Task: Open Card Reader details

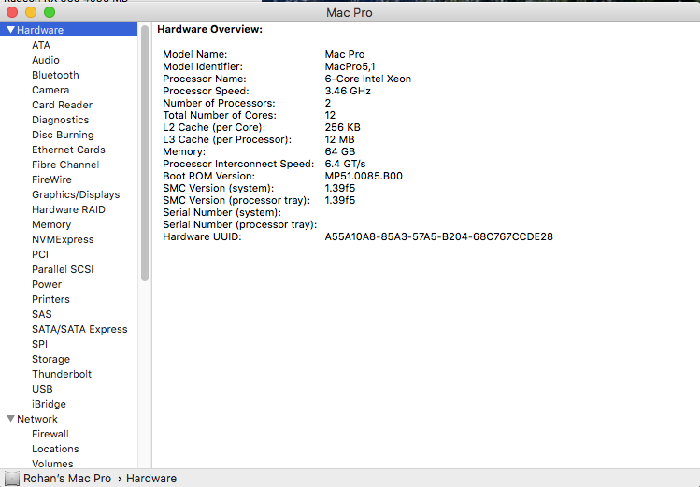Action: pos(62,105)
